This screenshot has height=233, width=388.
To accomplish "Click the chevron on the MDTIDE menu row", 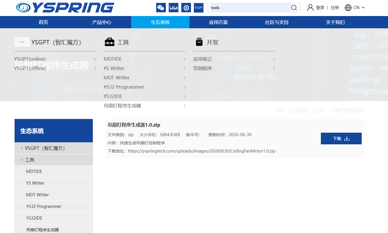I will point(185,59).
